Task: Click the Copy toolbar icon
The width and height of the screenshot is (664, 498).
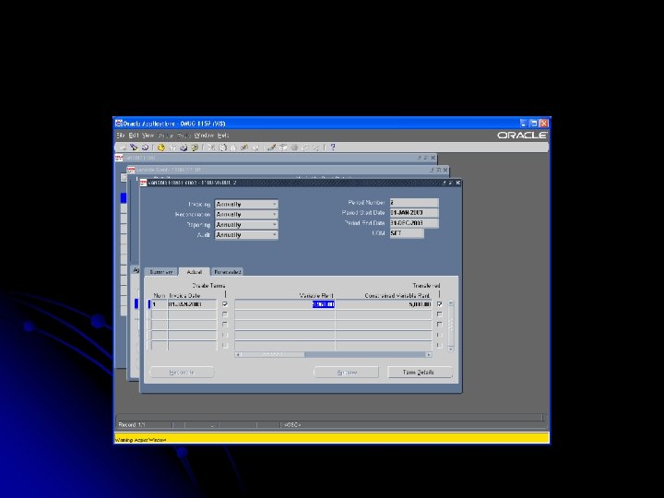Action: click(x=222, y=148)
